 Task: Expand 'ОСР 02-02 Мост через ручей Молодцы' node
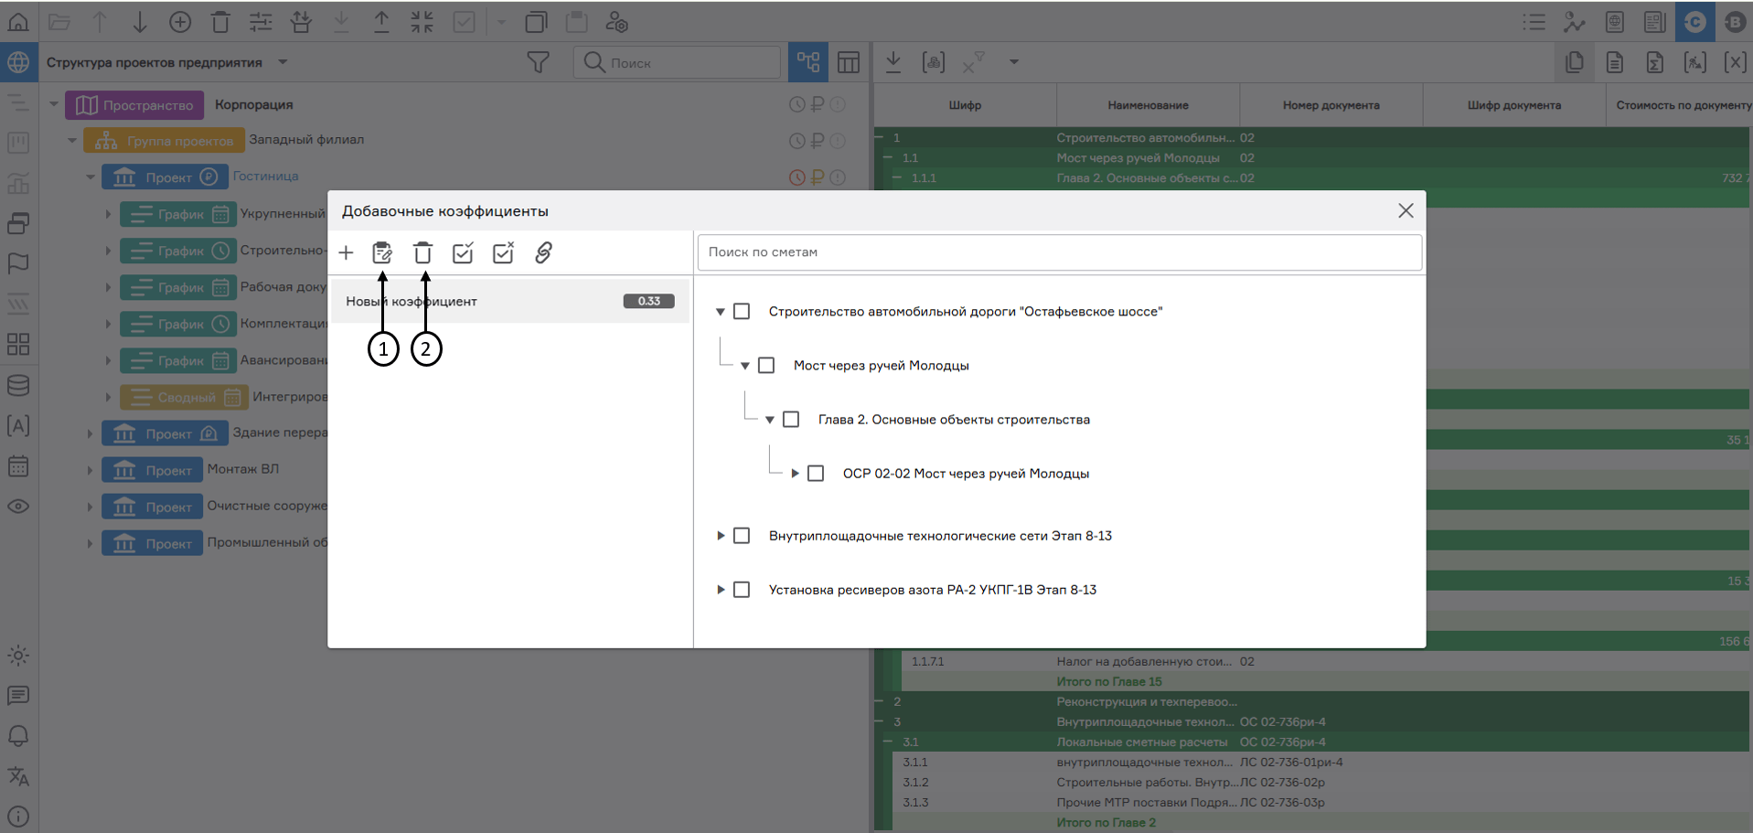click(x=795, y=474)
